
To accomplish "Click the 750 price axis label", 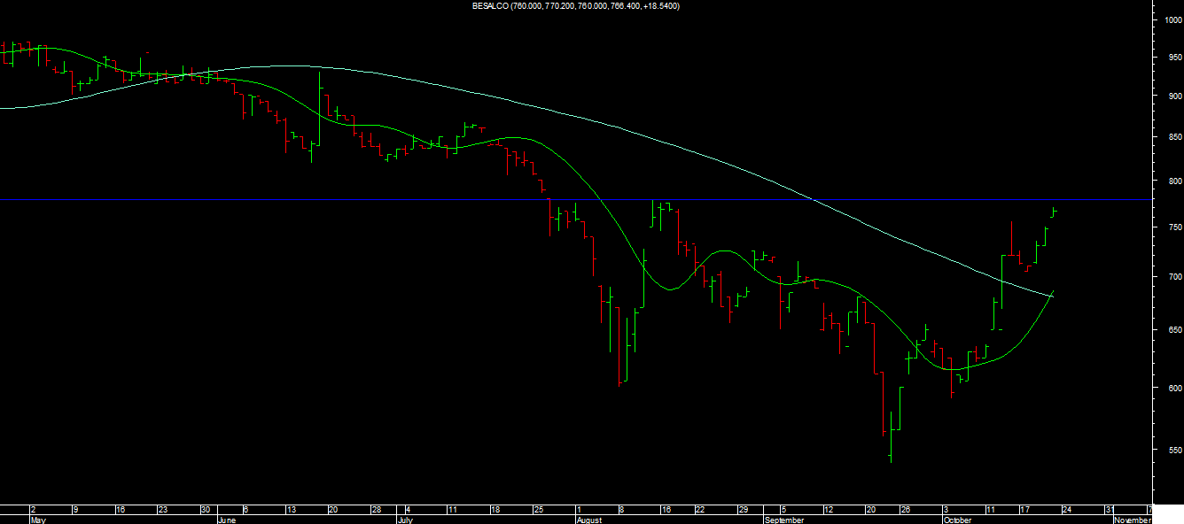I will (1173, 227).
